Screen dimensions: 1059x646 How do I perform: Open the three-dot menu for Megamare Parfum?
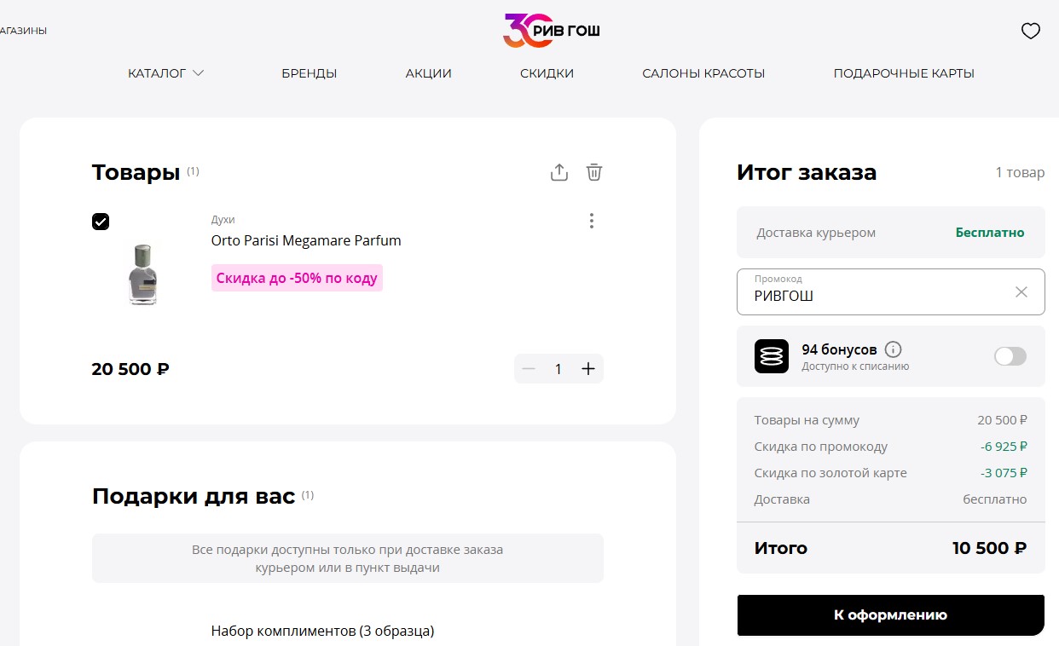[x=592, y=221]
